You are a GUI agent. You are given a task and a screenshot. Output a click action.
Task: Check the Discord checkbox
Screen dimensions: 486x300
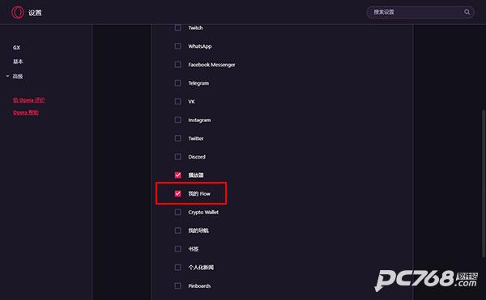pyautogui.click(x=178, y=157)
